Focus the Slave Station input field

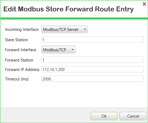pyautogui.click(x=92, y=40)
